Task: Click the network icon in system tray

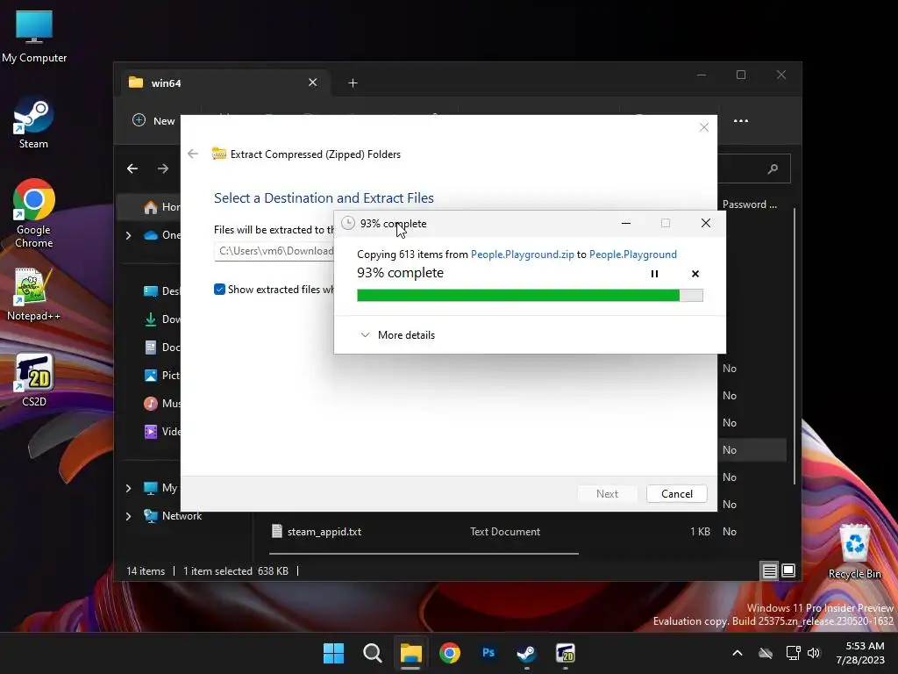Action: click(x=793, y=653)
